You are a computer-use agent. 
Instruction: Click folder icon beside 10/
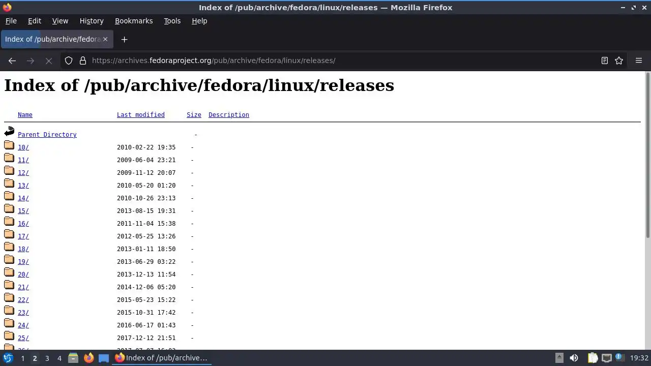click(9, 145)
